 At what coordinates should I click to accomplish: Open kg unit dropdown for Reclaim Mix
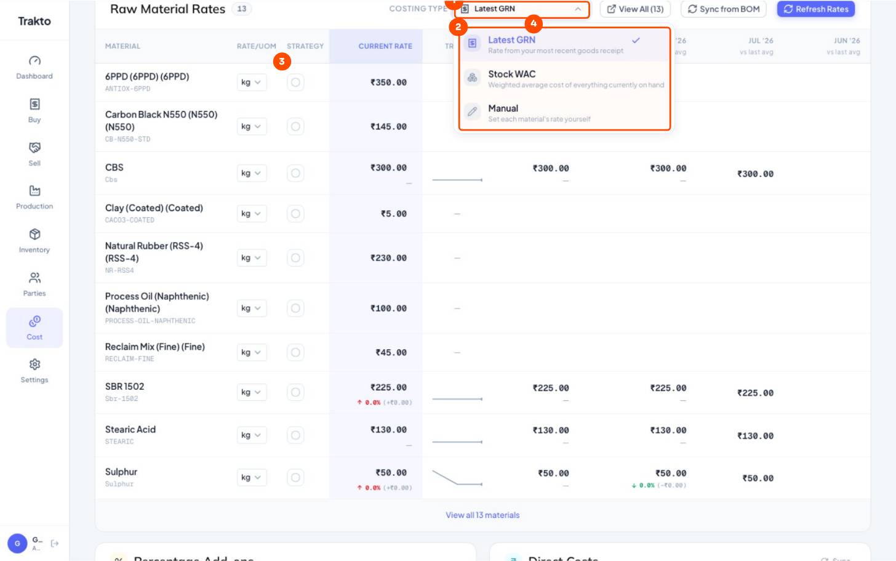point(252,352)
